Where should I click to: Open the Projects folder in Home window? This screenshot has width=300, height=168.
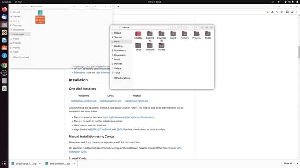[196, 35]
